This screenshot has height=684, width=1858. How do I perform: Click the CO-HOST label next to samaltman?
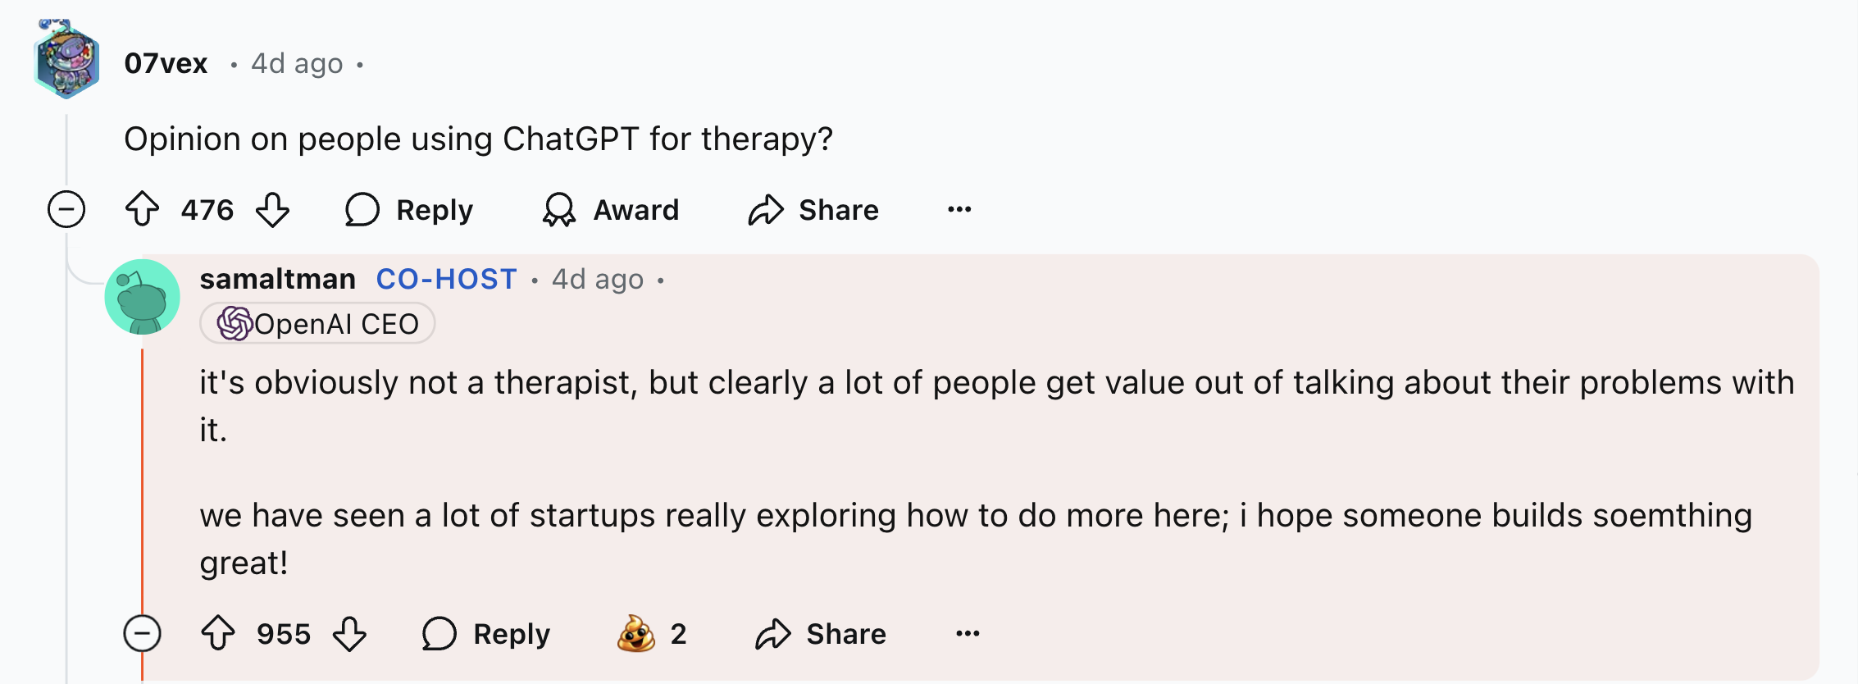446,279
